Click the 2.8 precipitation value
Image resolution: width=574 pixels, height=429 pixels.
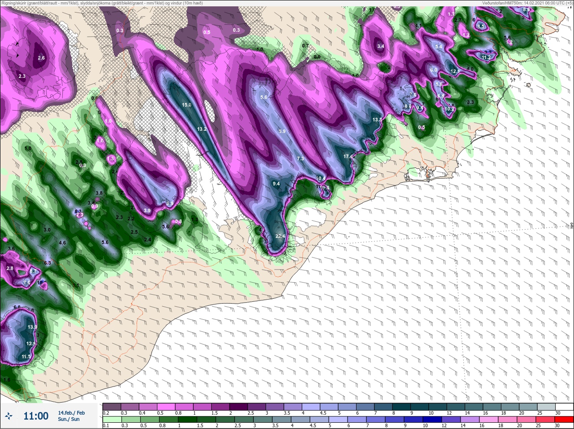pyautogui.click(x=10, y=268)
